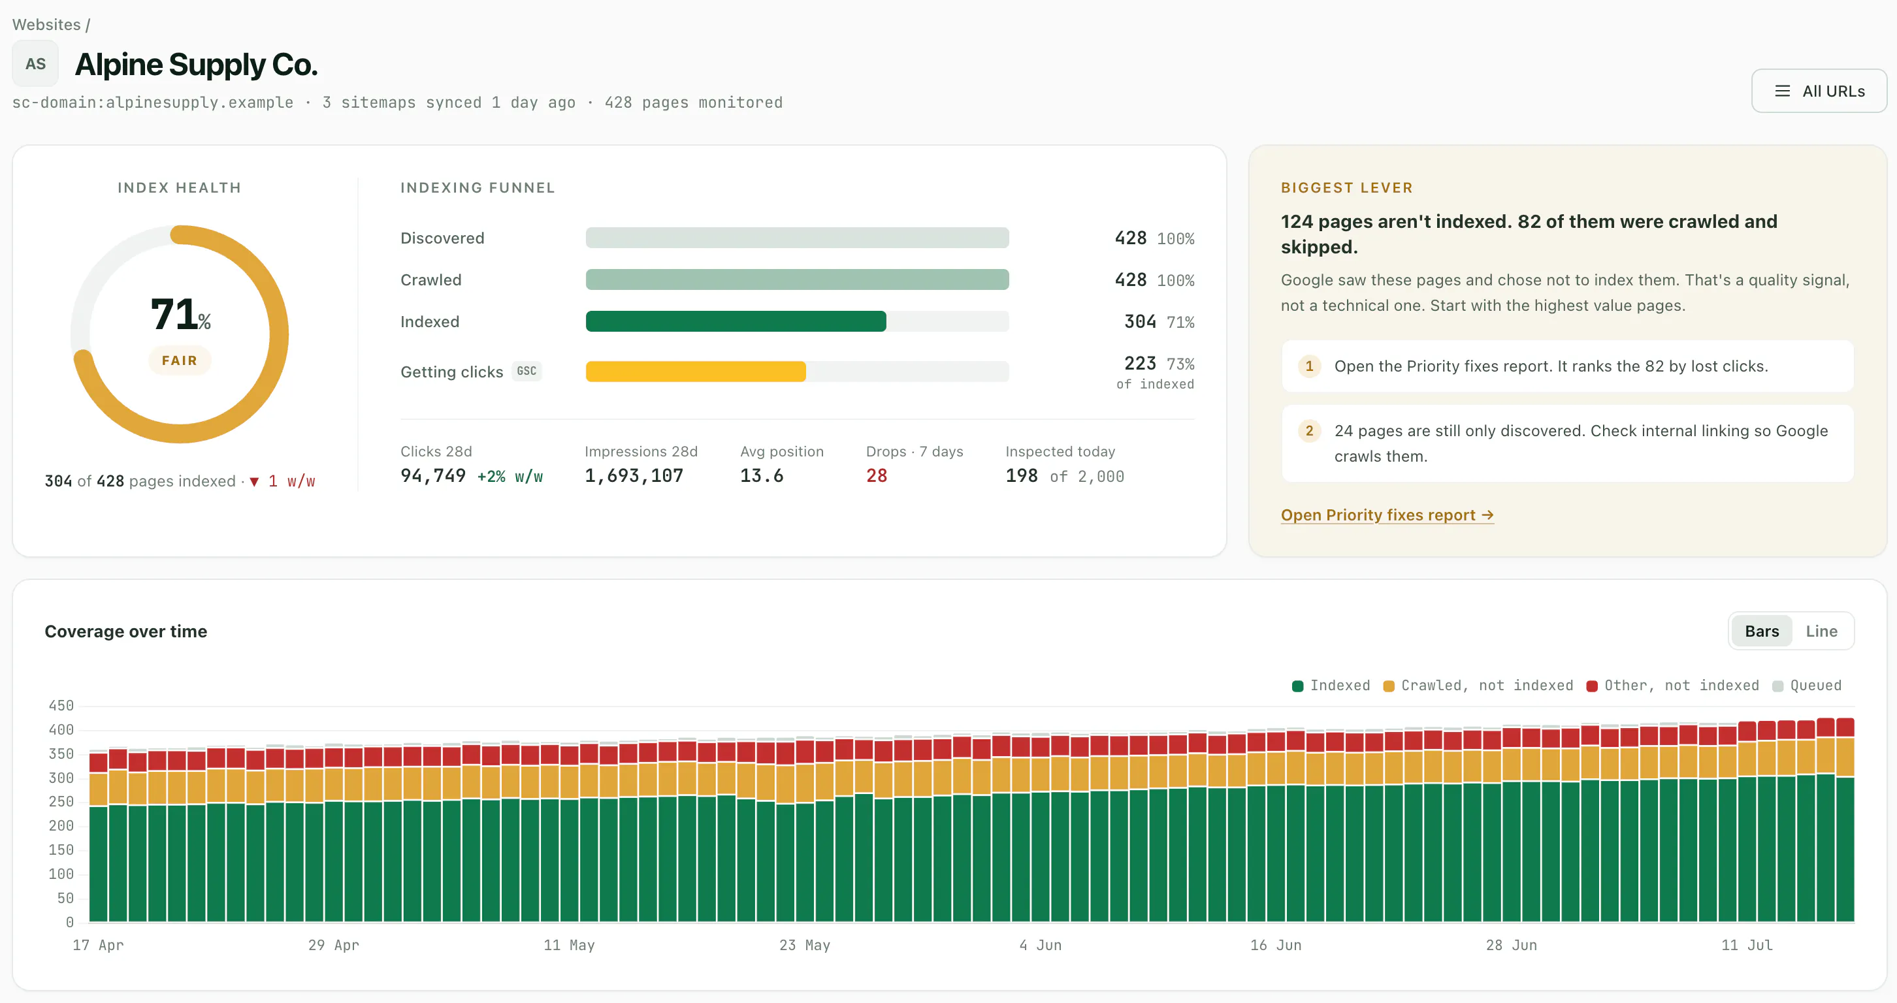
Task: Click the Alpine Supply Co. title
Action: 196,65
